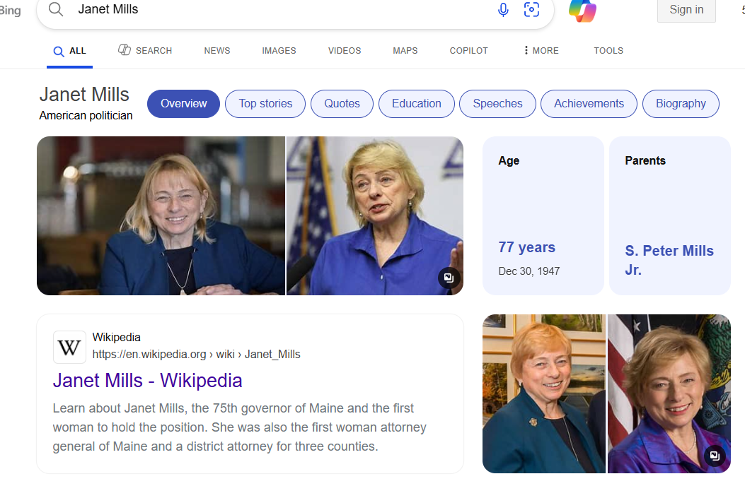Select the Speeches pill
The width and height of the screenshot is (745, 498).
pos(497,103)
